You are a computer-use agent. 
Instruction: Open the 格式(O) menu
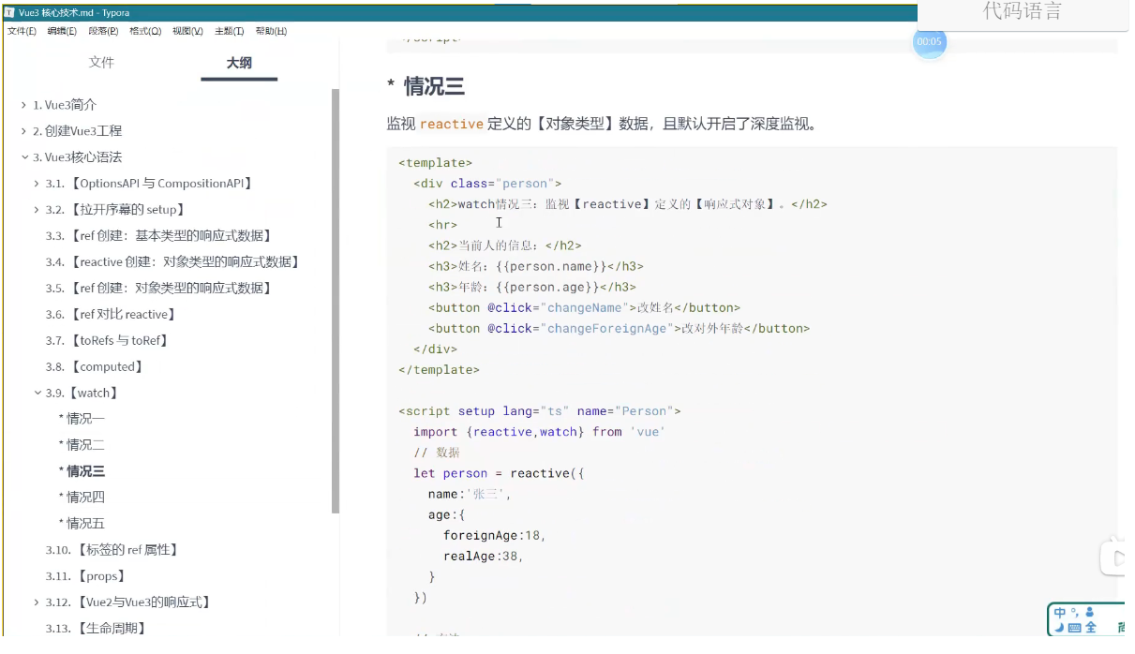(145, 31)
